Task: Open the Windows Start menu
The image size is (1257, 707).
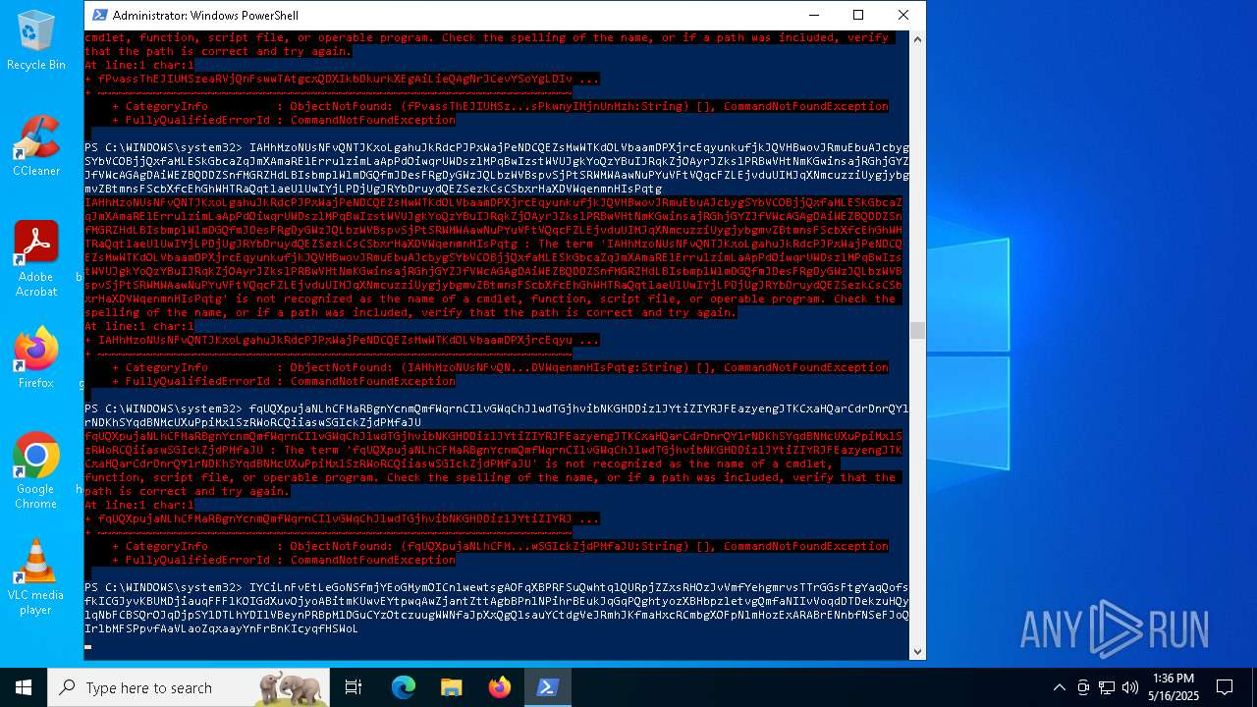Action: pos(24,687)
